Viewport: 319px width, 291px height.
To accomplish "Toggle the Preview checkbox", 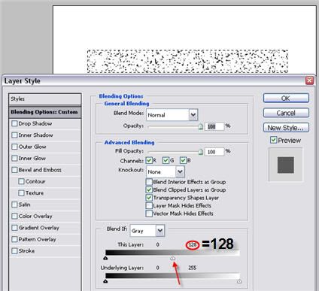I will (x=273, y=140).
